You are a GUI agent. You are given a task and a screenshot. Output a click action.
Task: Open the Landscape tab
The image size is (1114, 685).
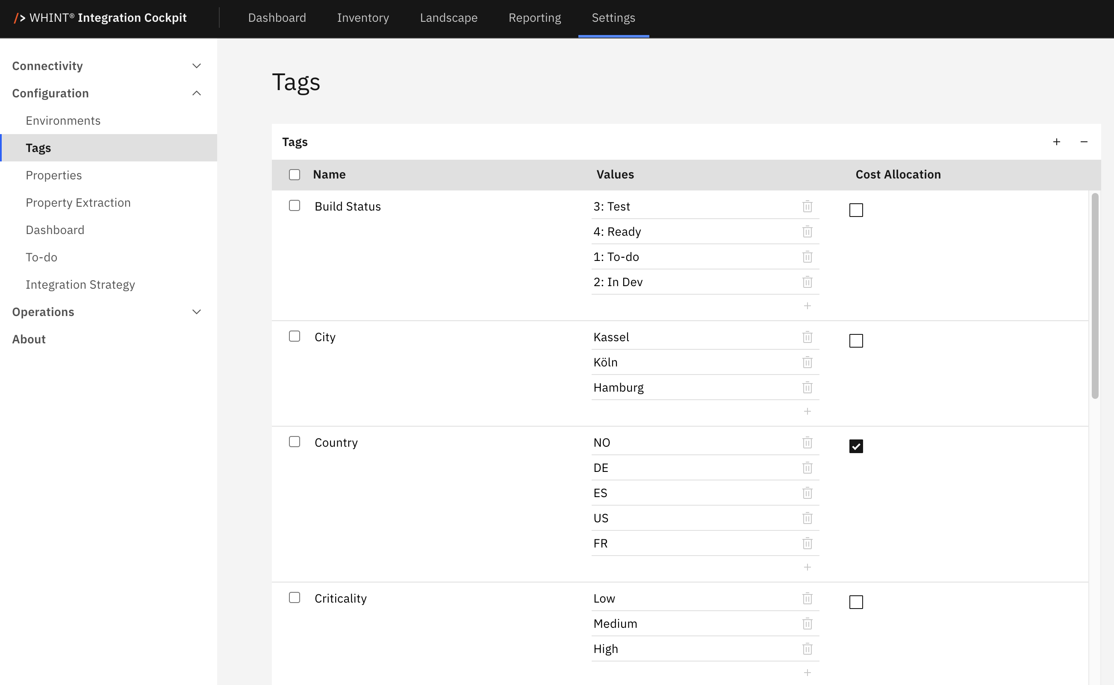click(x=448, y=18)
